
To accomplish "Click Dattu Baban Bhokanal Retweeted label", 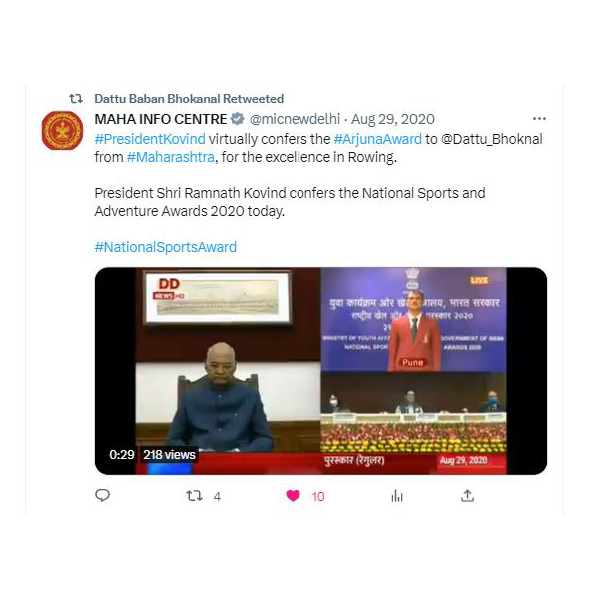I will (189, 99).
